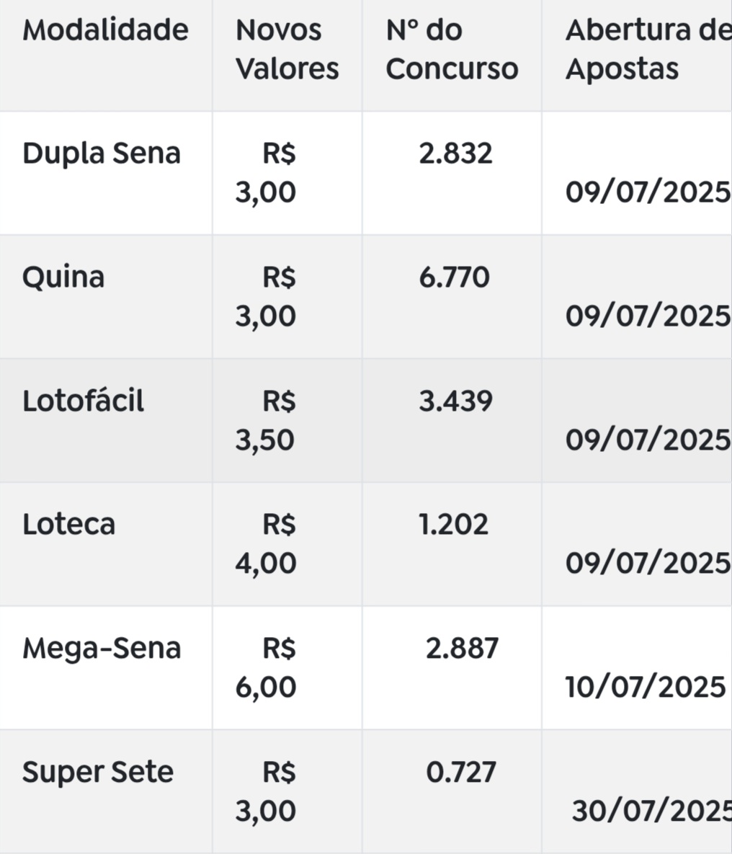This screenshot has height=854, width=732.
Task: Click the Novos Valores column header
Action: point(287,49)
